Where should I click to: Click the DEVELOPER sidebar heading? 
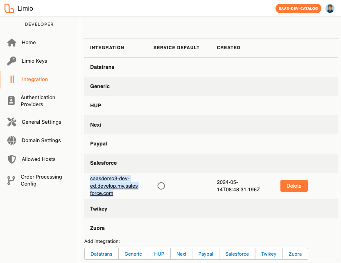click(x=39, y=25)
